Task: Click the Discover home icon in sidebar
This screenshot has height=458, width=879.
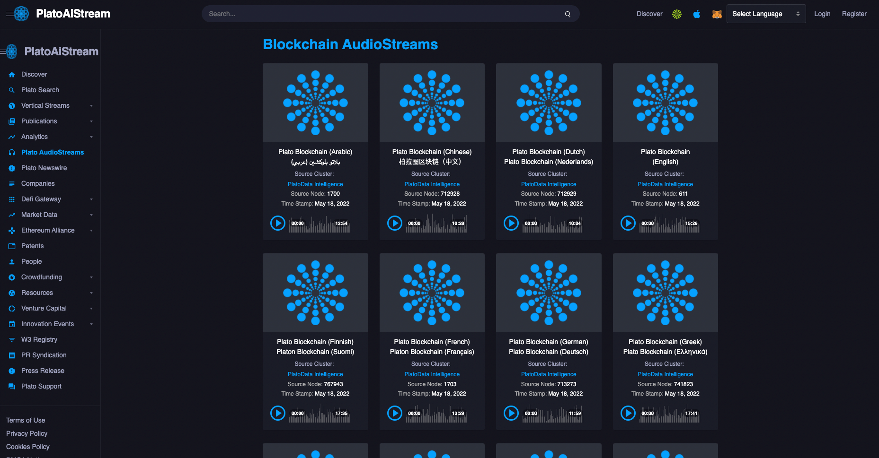Action: (x=12, y=75)
